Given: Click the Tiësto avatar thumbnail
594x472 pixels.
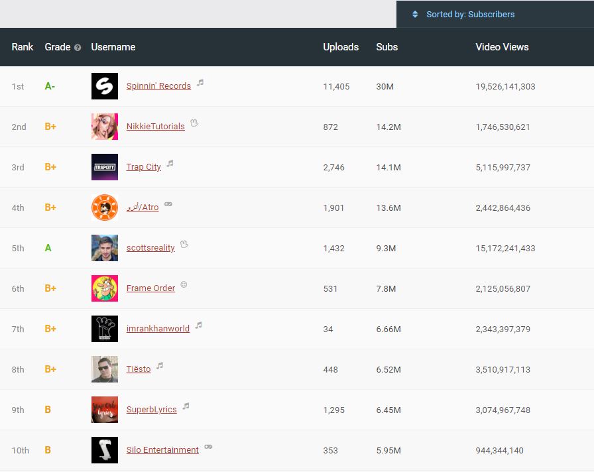Looking at the screenshot, I should point(105,369).
